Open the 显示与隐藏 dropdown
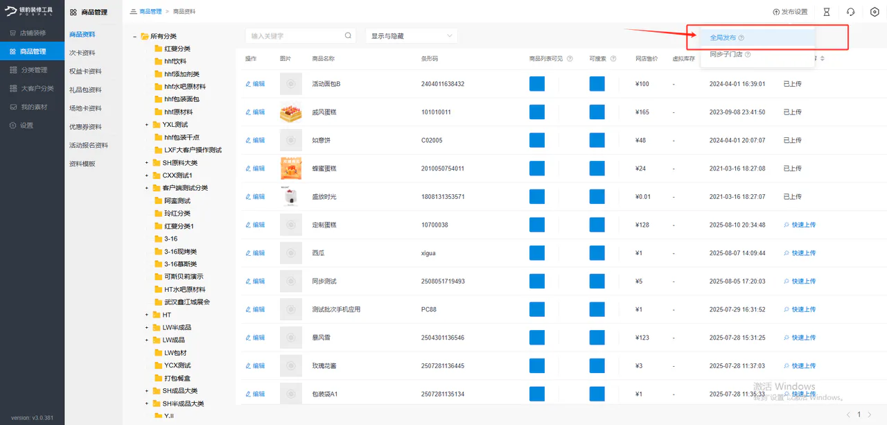887x425 pixels. 412,35
